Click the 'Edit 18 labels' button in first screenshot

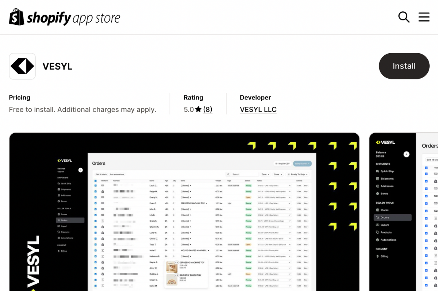point(101,174)
